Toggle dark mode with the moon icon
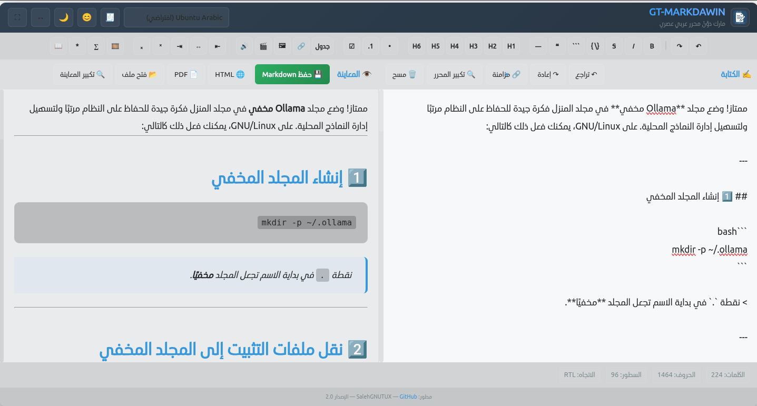Viewport: 757px width, 406px height. (64, 17)
